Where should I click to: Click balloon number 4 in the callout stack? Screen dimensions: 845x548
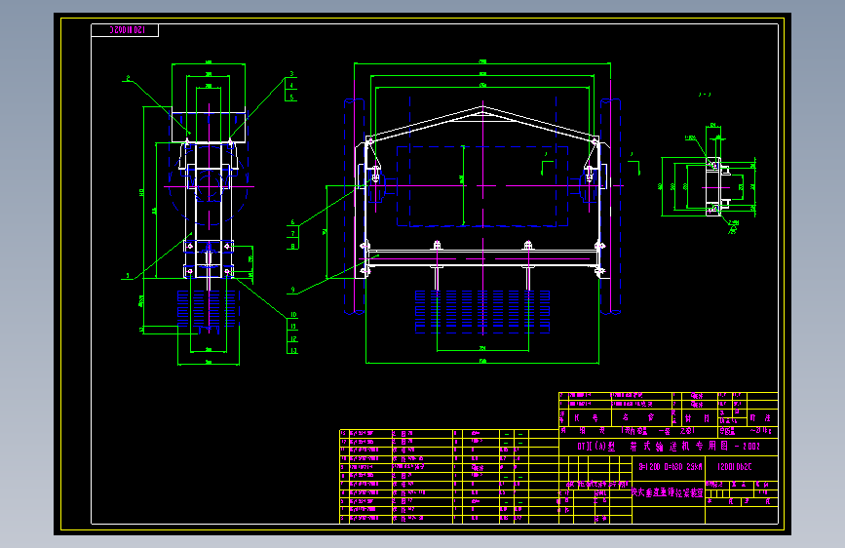coord(291,85)
